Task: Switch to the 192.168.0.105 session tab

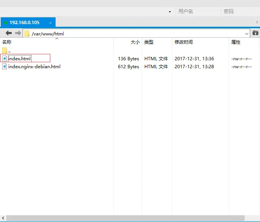Action: point(28,22)
